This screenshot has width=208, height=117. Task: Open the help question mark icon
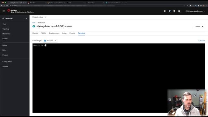tap(179, 11)
